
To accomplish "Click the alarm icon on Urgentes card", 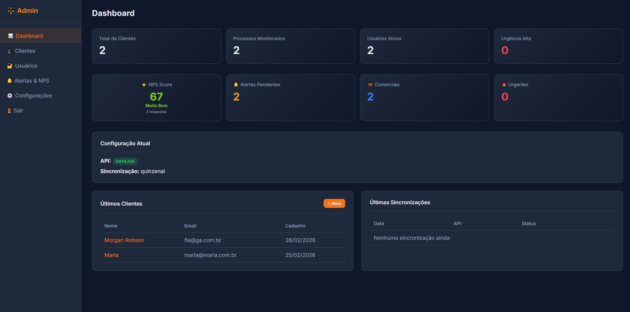I will (x=504, y=85).
